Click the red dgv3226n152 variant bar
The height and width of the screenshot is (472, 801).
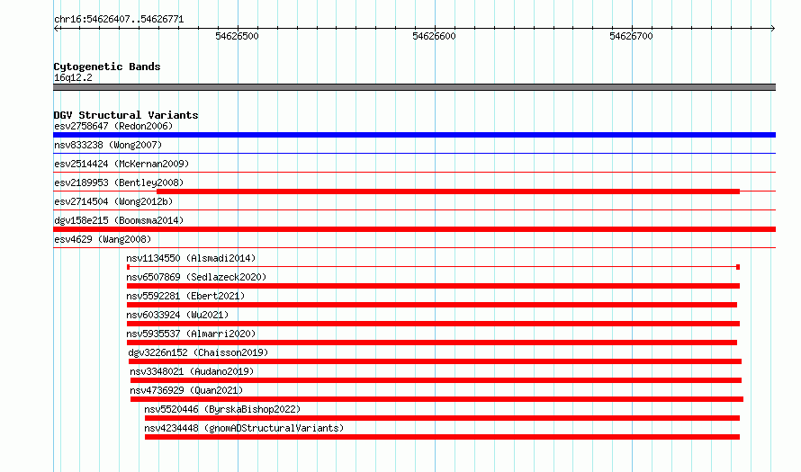435,361
